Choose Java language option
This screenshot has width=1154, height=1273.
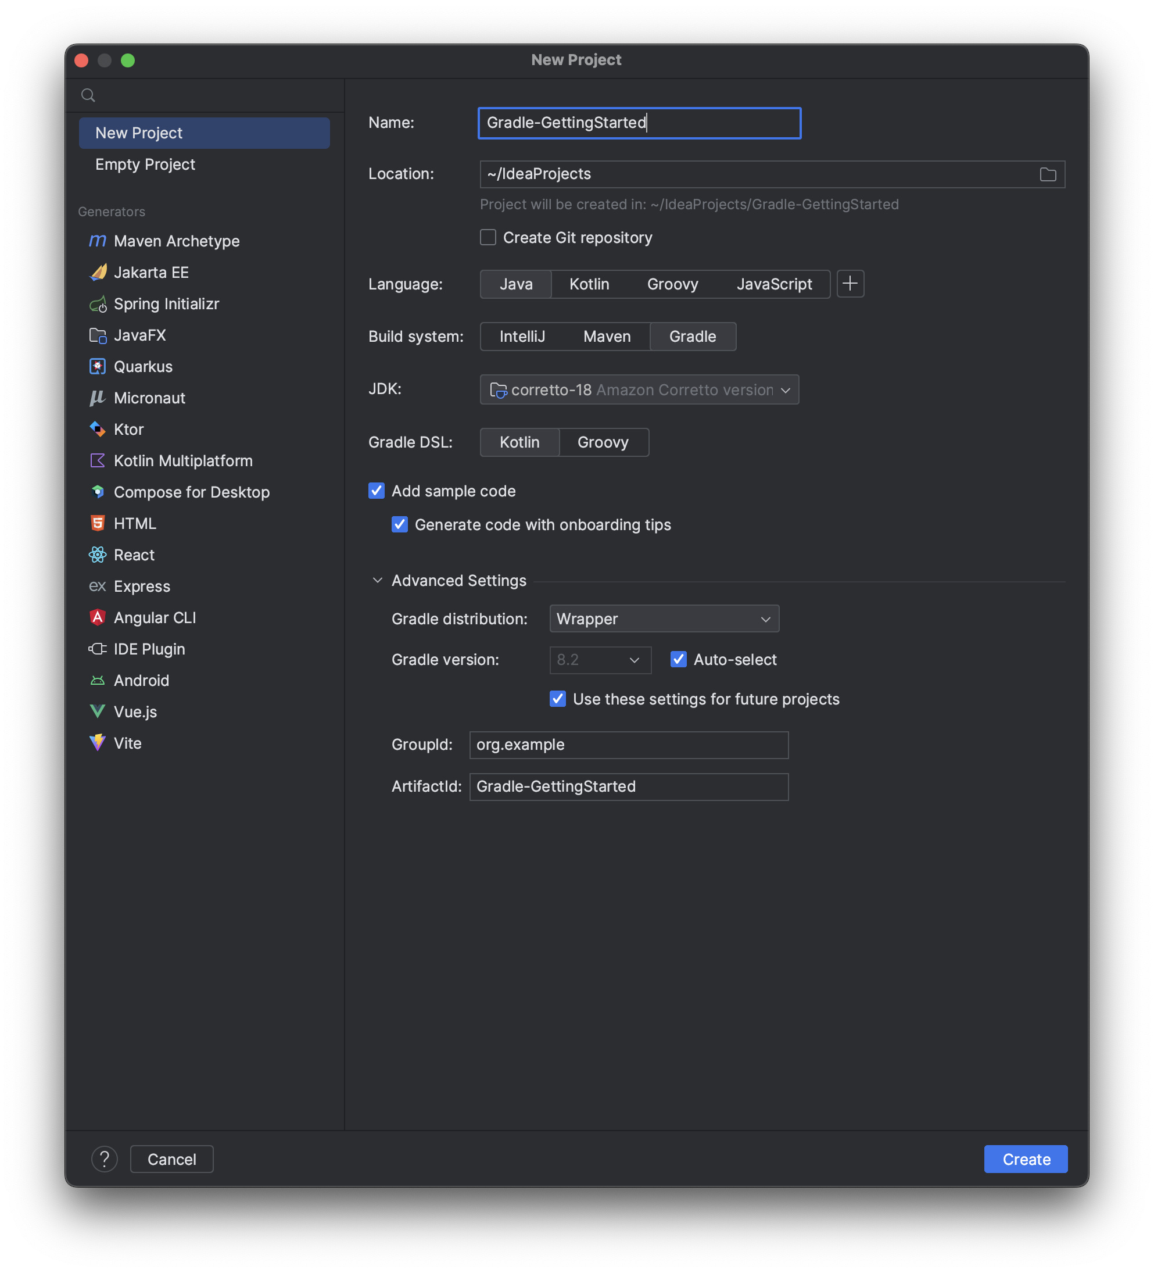(x=517, y=284)
